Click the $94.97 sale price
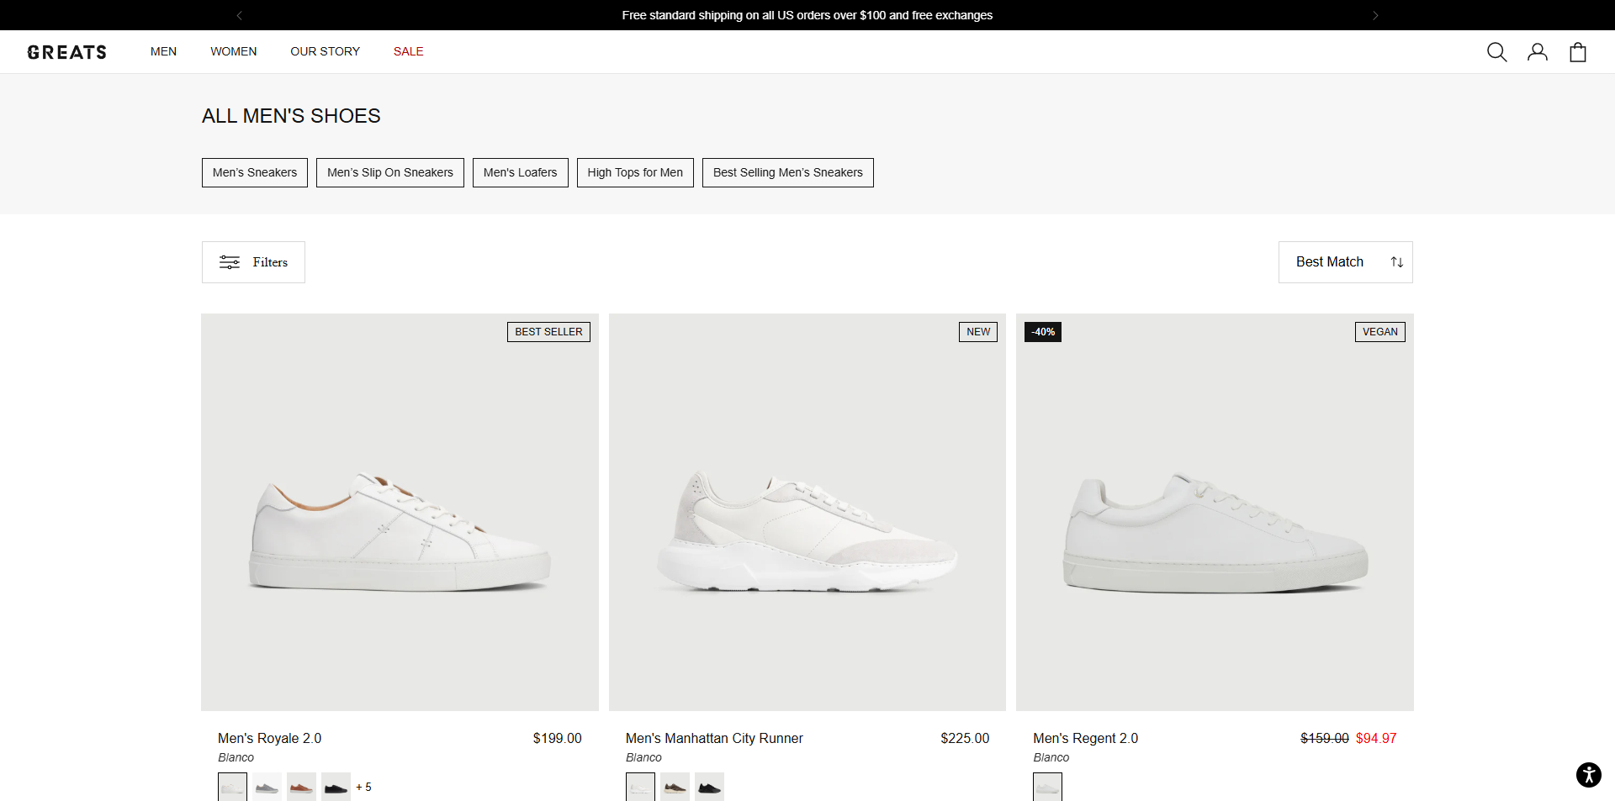The image size is (1615, 801). [1376, 738]
